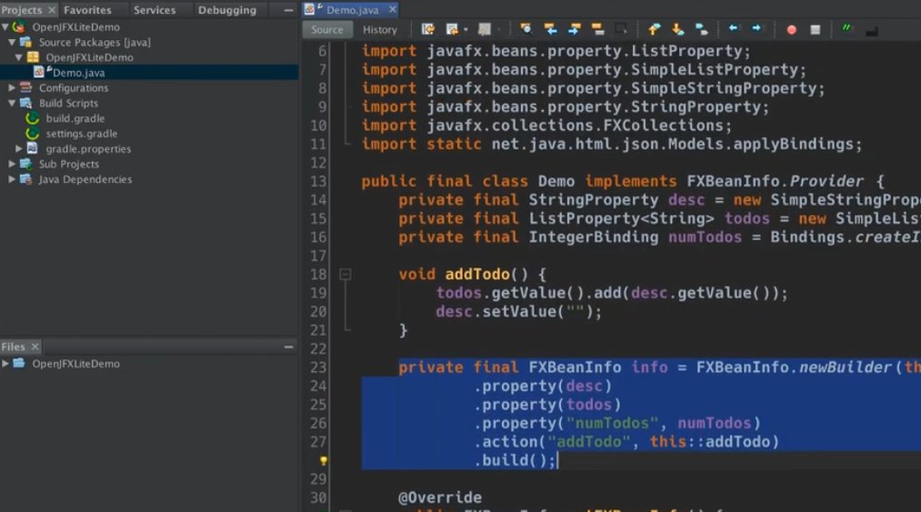The width and height of the screenshot is (921, 512).
Task: Collapse the Source Packages [java] node
Action: tap(12, 43)
